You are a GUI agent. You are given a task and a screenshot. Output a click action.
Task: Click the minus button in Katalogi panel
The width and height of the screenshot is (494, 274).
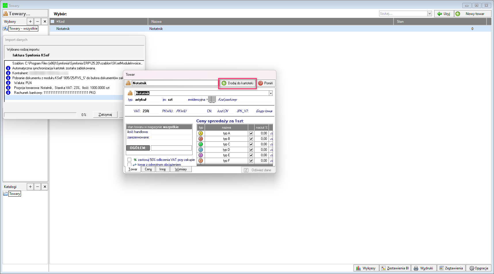click(37, 187)
